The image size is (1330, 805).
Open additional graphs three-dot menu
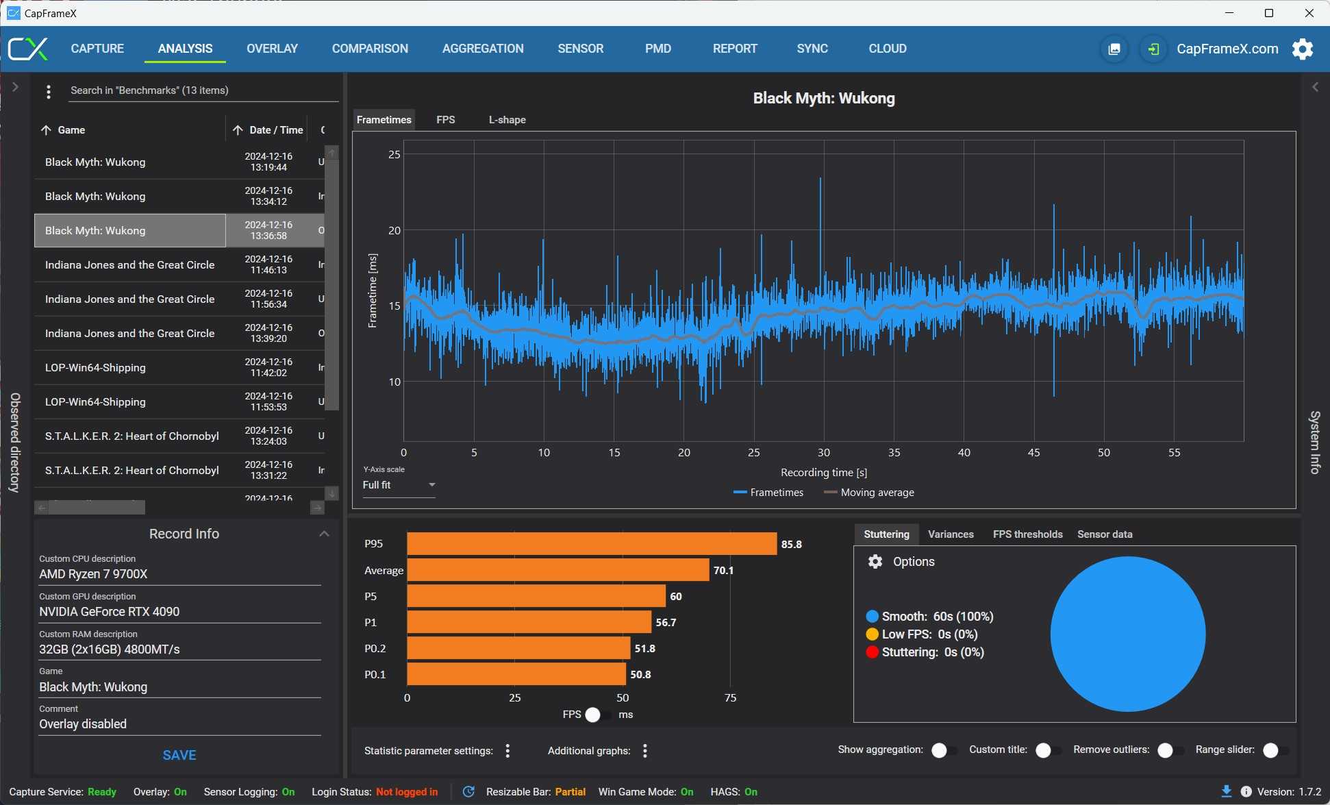pos(645,751)
